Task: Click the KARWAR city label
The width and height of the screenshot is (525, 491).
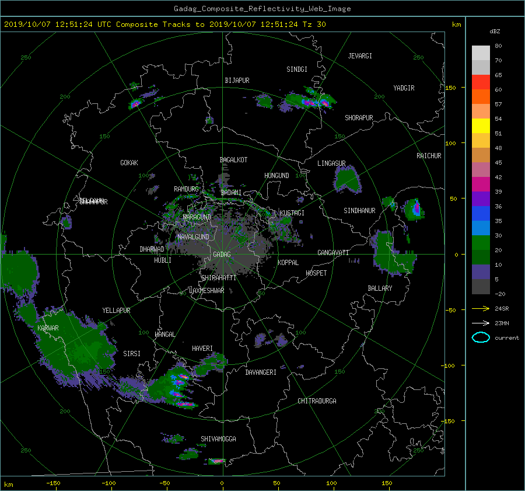Action: [x=48, y=328]
